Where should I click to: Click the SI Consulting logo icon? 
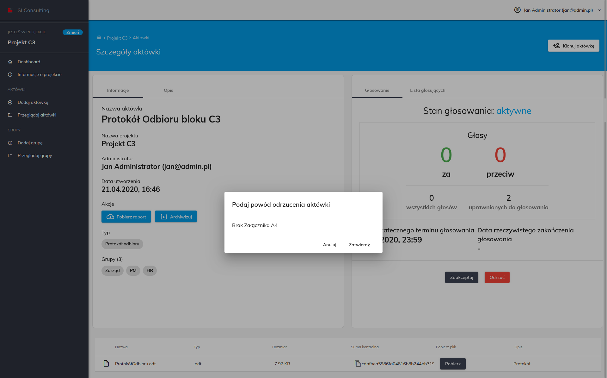10,10
